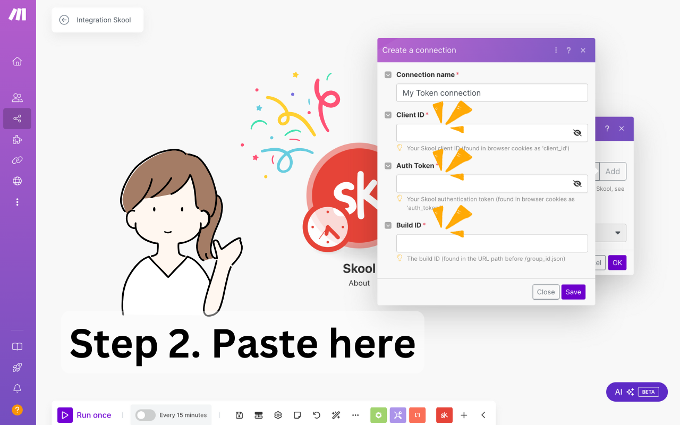Go to the Home dashboard icon
The width and height of the screenshot is (680, 425).
click(x=17, y=61)
